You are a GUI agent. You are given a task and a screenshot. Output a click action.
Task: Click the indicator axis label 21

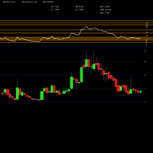point(147,27)
